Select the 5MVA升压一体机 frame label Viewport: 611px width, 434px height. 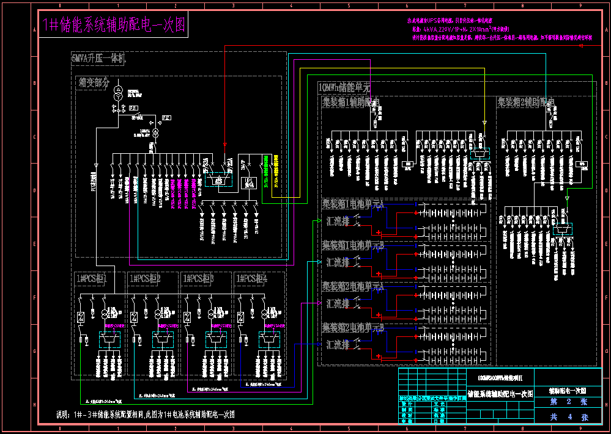[97, 59]
